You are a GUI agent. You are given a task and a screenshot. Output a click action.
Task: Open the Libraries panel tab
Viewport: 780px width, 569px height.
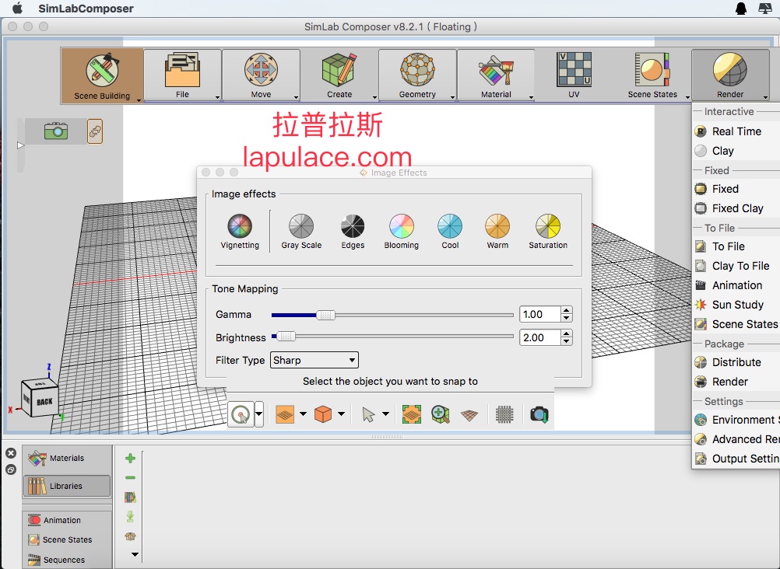[67, 486]
